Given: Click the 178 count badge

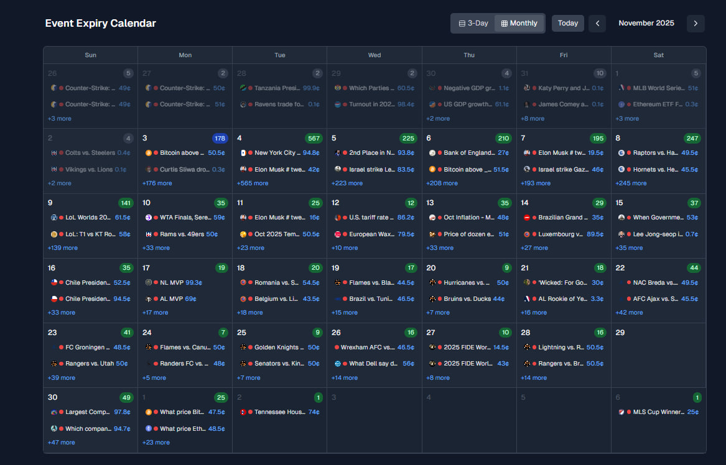Looking at the screenshot, I should coord(220,139).
